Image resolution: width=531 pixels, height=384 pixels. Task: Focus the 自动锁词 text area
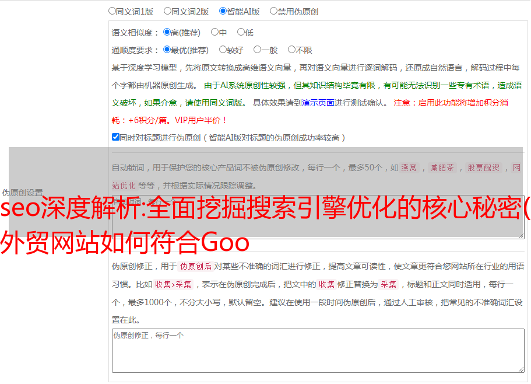pos(318,217)
